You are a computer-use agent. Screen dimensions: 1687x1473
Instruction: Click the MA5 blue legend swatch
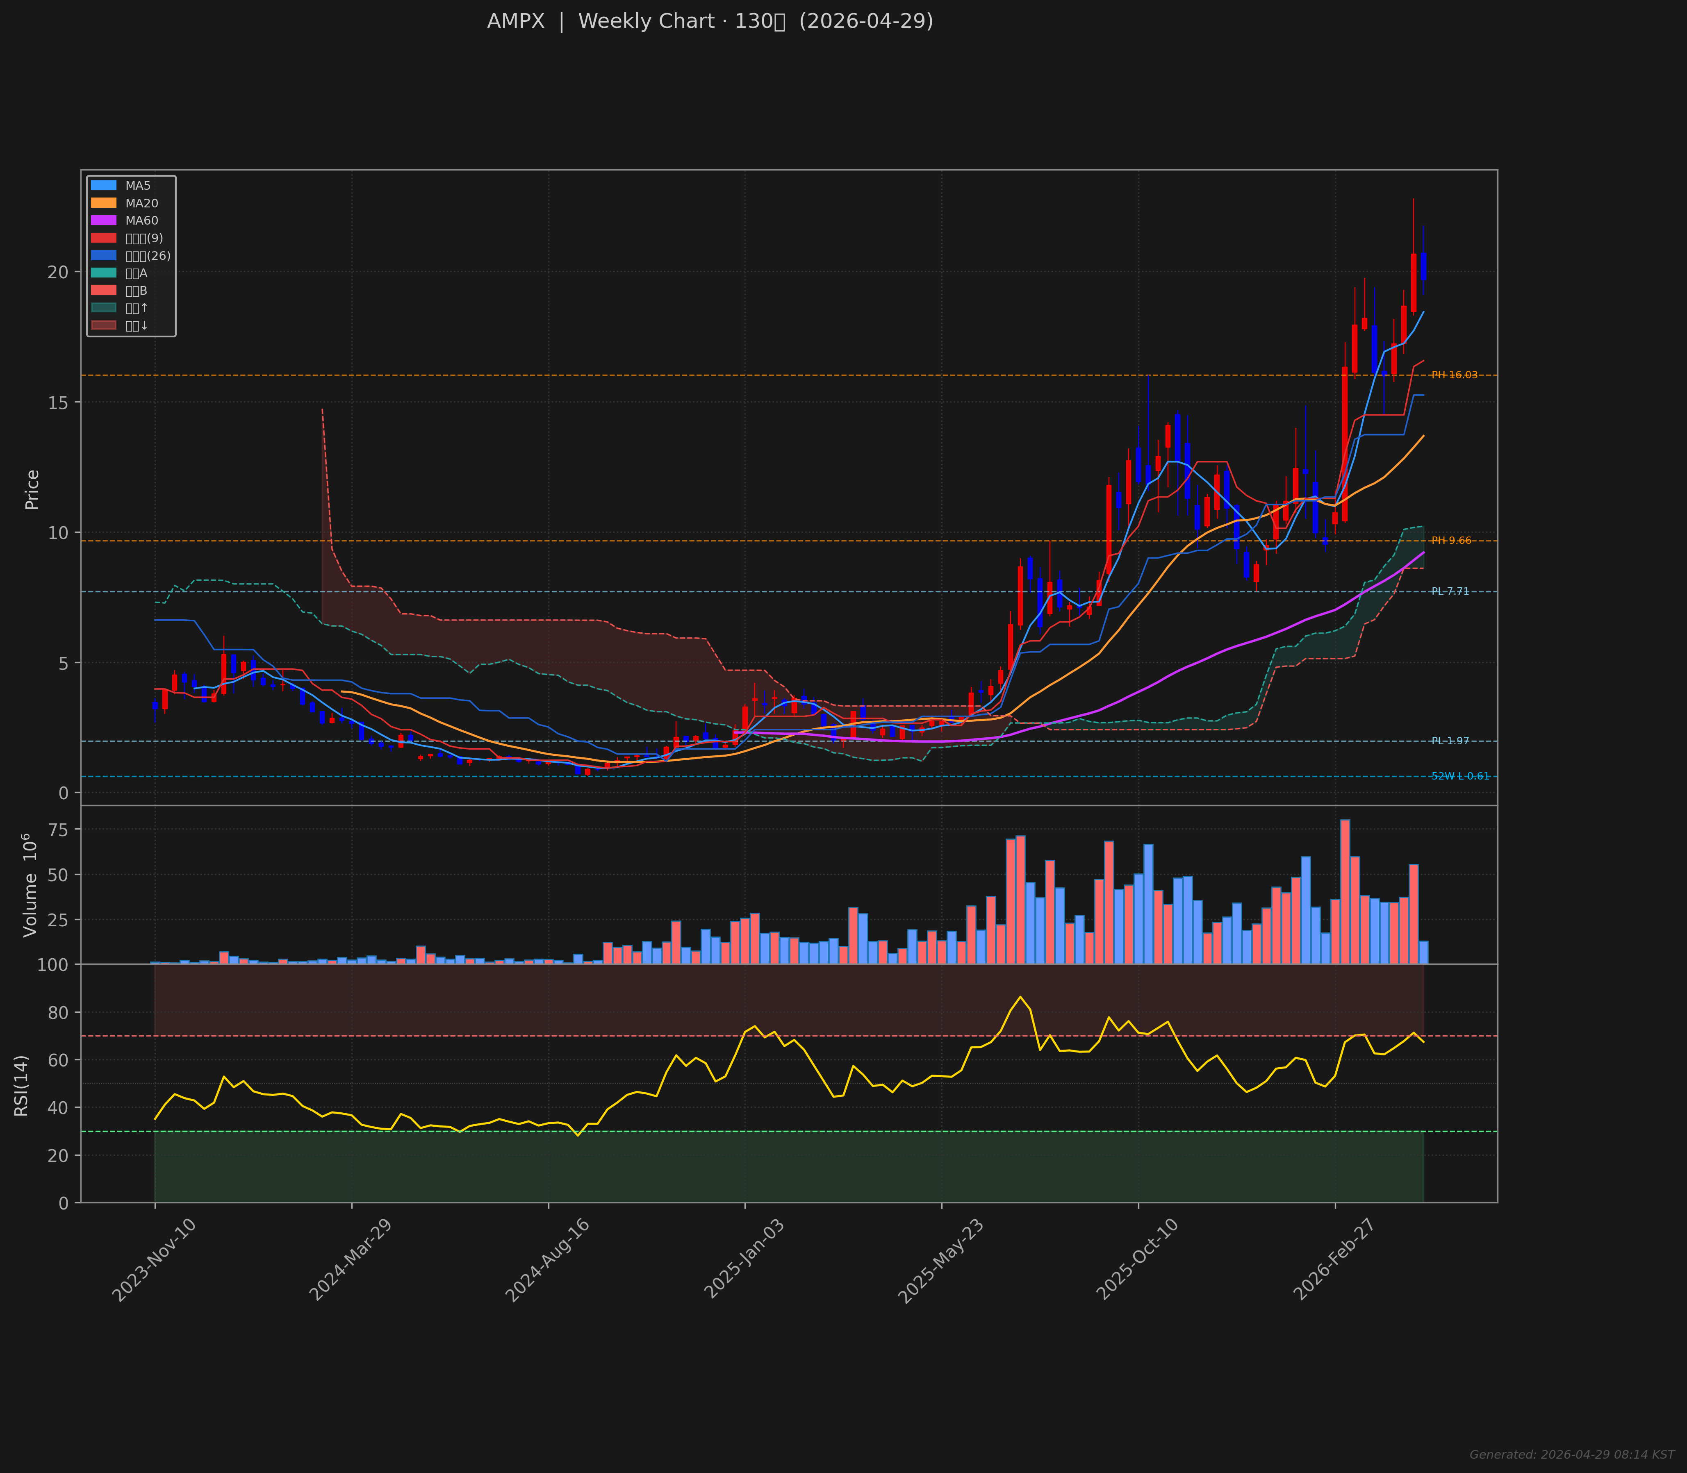click(x=104, y=186)
